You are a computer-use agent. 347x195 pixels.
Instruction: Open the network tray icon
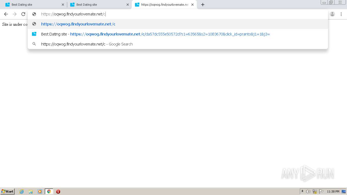(315, 191)
